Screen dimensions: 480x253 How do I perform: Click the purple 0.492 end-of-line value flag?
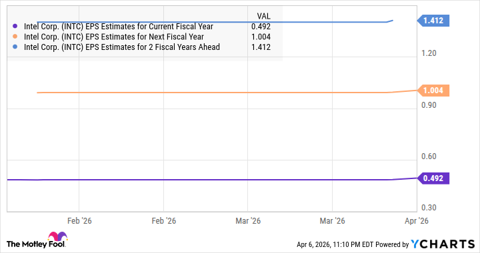(x=433, y=178)
